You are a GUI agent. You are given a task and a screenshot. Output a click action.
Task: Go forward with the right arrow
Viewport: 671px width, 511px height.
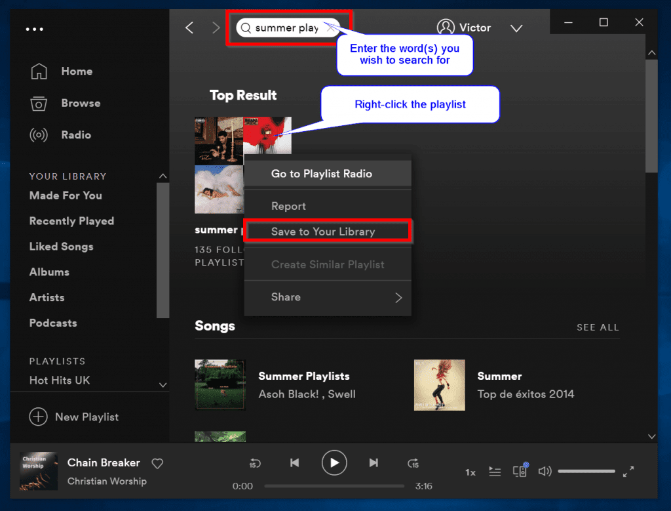click(x=216, y=28)
